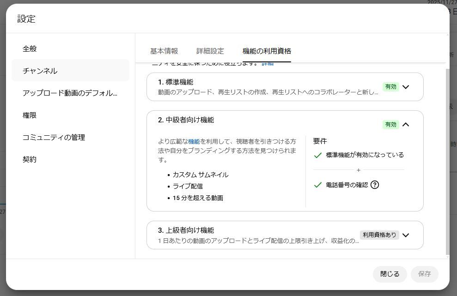Screen dimensions: 457x296
Task: Select チャンネル in the sidebar
Action: pyautogui.click(x=40, y=71)
